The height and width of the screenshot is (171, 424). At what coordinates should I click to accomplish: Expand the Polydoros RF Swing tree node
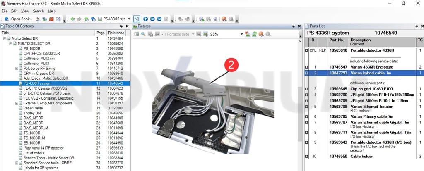pyautogui.click(x=17, y=69)
